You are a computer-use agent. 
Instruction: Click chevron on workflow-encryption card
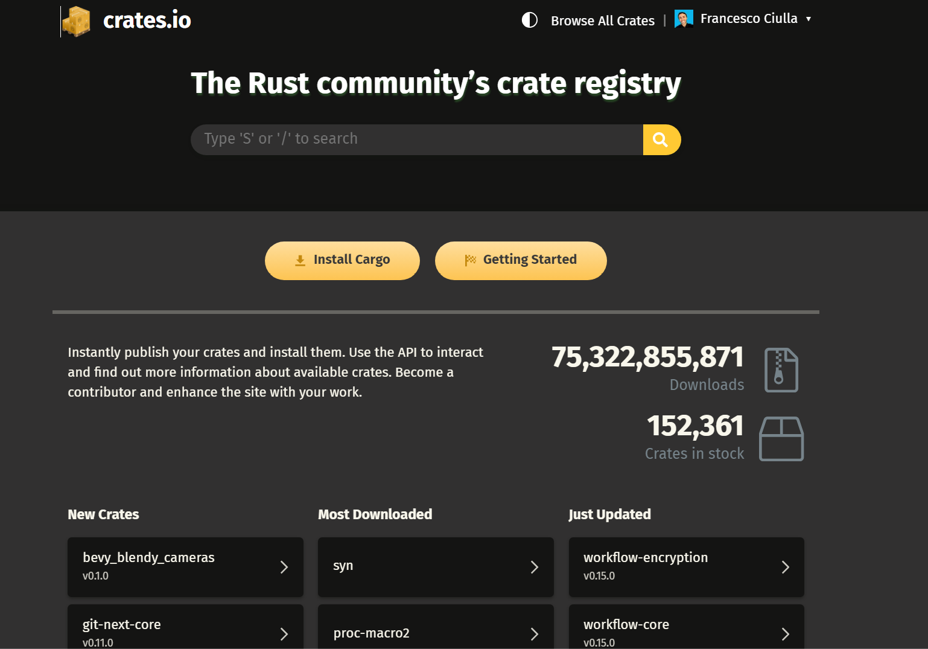(x=786, y=567)
